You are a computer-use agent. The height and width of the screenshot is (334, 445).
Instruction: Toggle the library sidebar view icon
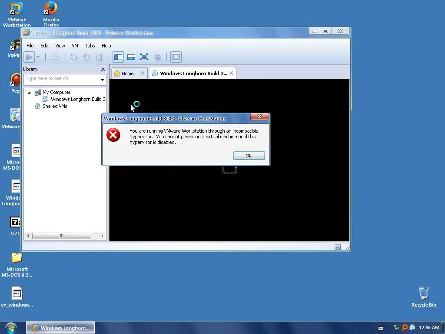(x=118, y=57)
